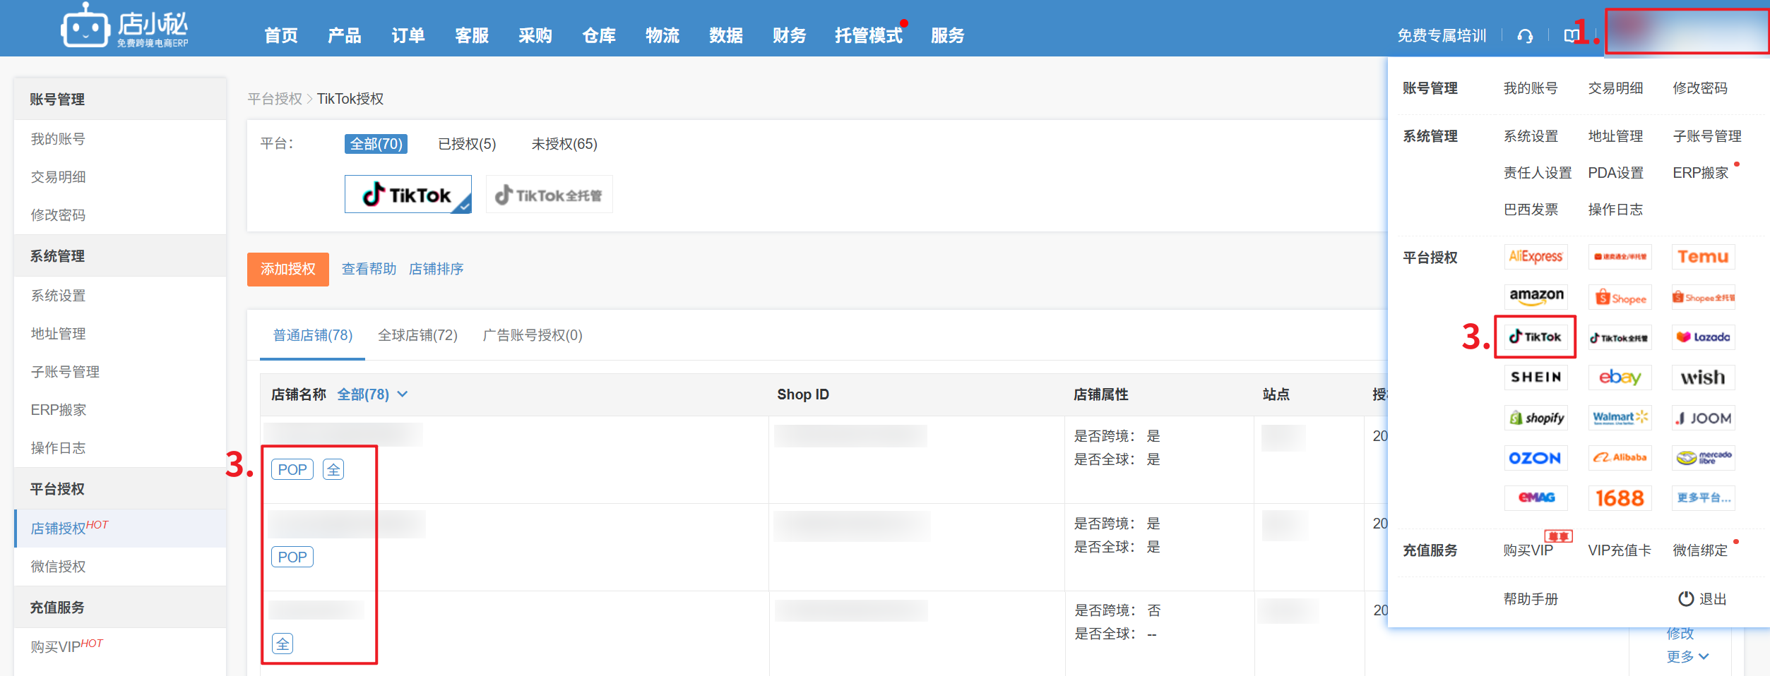Select the 1688 platform logo

click(x=1620, y=498)
